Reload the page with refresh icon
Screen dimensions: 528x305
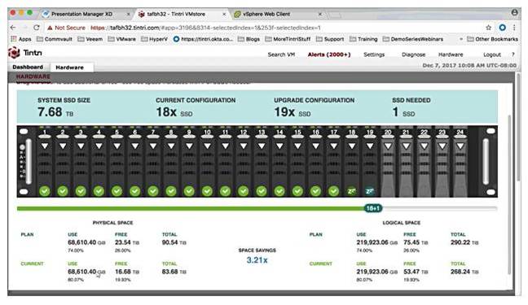37,28
